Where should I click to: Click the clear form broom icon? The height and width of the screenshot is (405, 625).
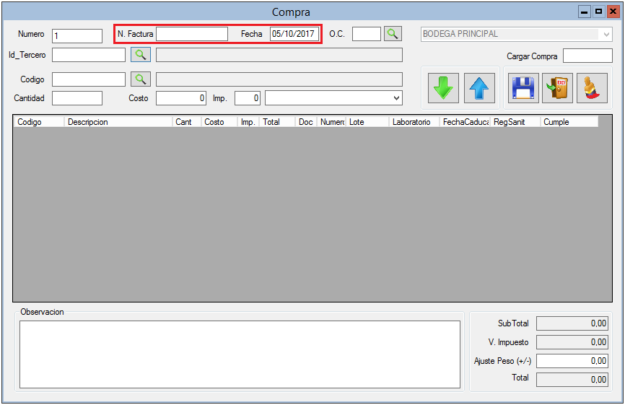coord(591,87)
